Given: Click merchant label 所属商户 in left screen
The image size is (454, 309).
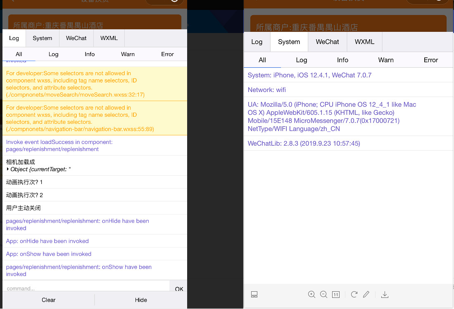Looking at the screenshot, I should (58, 26).
